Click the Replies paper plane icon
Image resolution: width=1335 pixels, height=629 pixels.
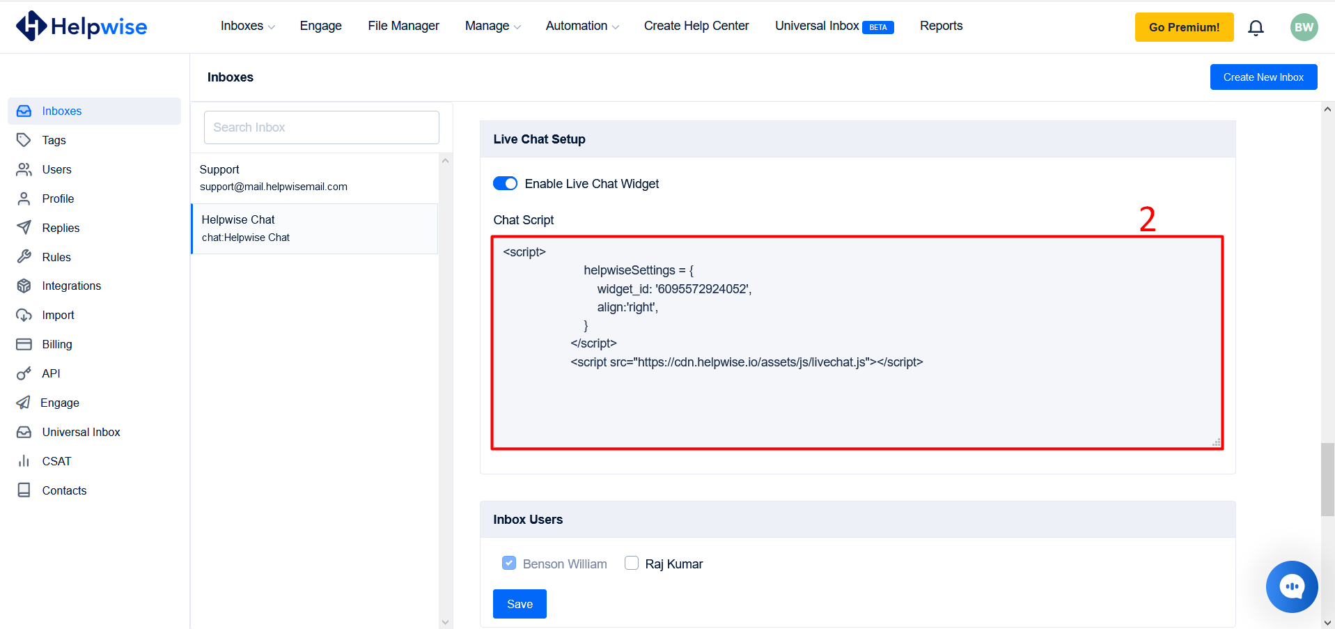click(24, 228)
